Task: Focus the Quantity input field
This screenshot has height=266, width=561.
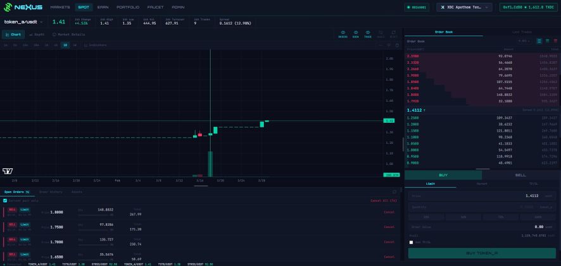Action: (x=482, y=207)
